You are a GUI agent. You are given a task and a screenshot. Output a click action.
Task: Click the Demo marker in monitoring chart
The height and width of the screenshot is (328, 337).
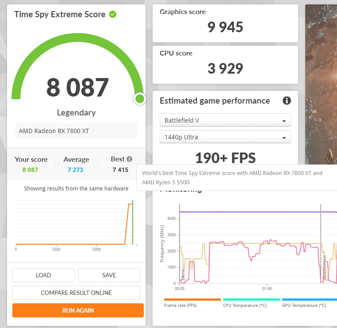point(183,274)
